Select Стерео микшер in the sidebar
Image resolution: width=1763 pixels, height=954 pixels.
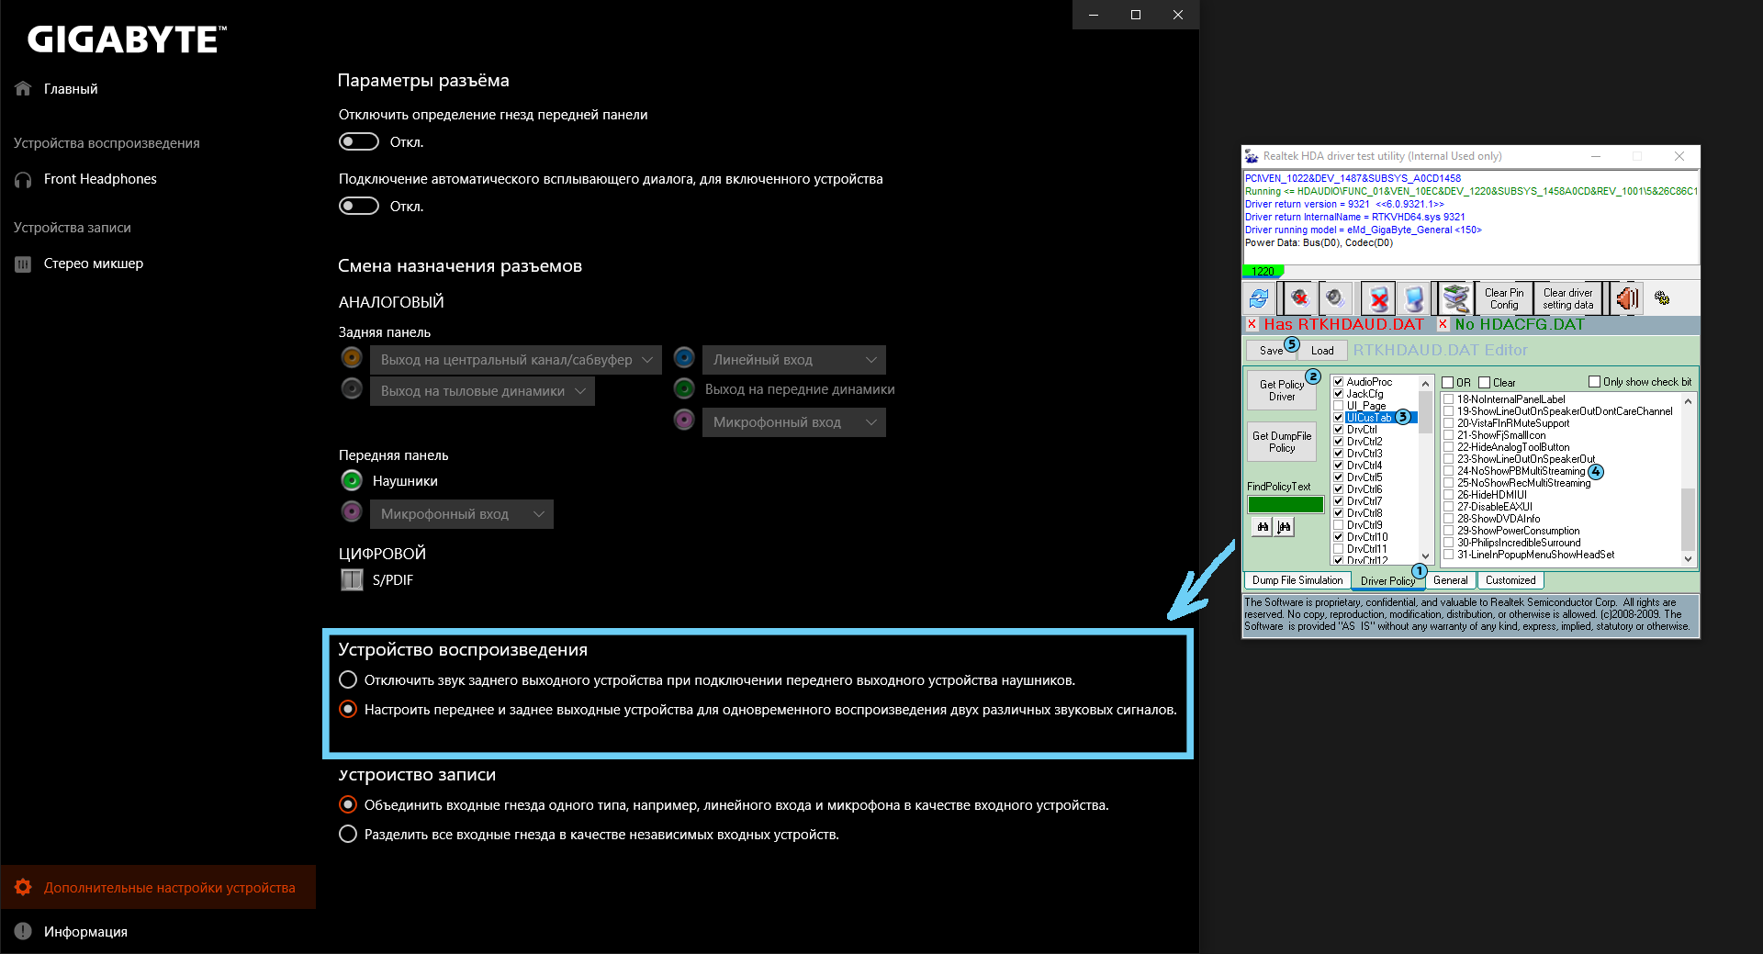click(94, 264)
